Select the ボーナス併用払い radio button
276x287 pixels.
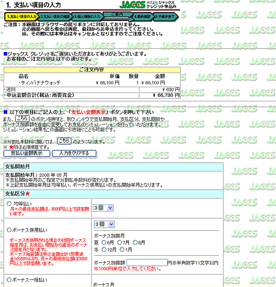coord(9,230)
